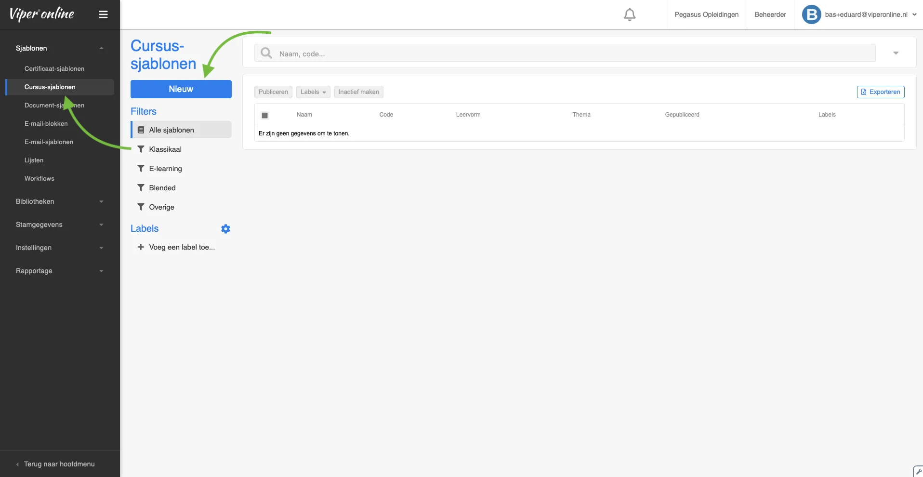Screen dimensions: 923x477
Task: Open Certificaat-sjablonen in sidebar
Action: (x=54, y=69)
